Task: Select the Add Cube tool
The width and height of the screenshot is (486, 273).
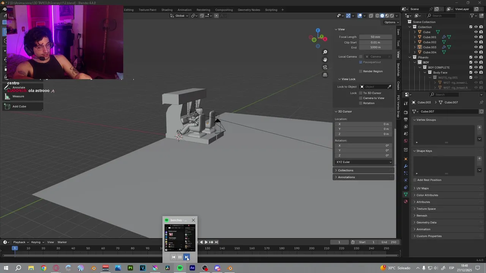Action: (x=23, y=107)
